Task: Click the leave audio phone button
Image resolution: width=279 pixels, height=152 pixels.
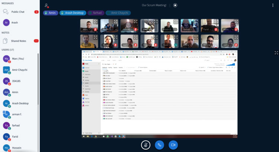Action: tap(160, 145)
